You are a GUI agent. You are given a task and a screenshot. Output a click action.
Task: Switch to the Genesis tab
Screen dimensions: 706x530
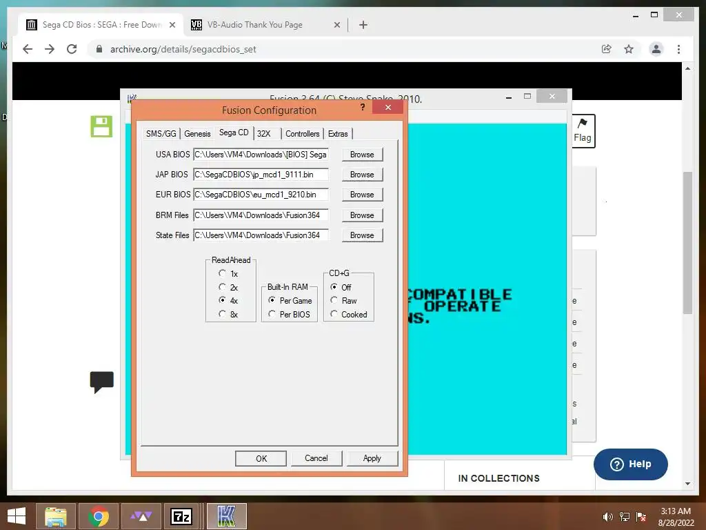tap(197, 133)
